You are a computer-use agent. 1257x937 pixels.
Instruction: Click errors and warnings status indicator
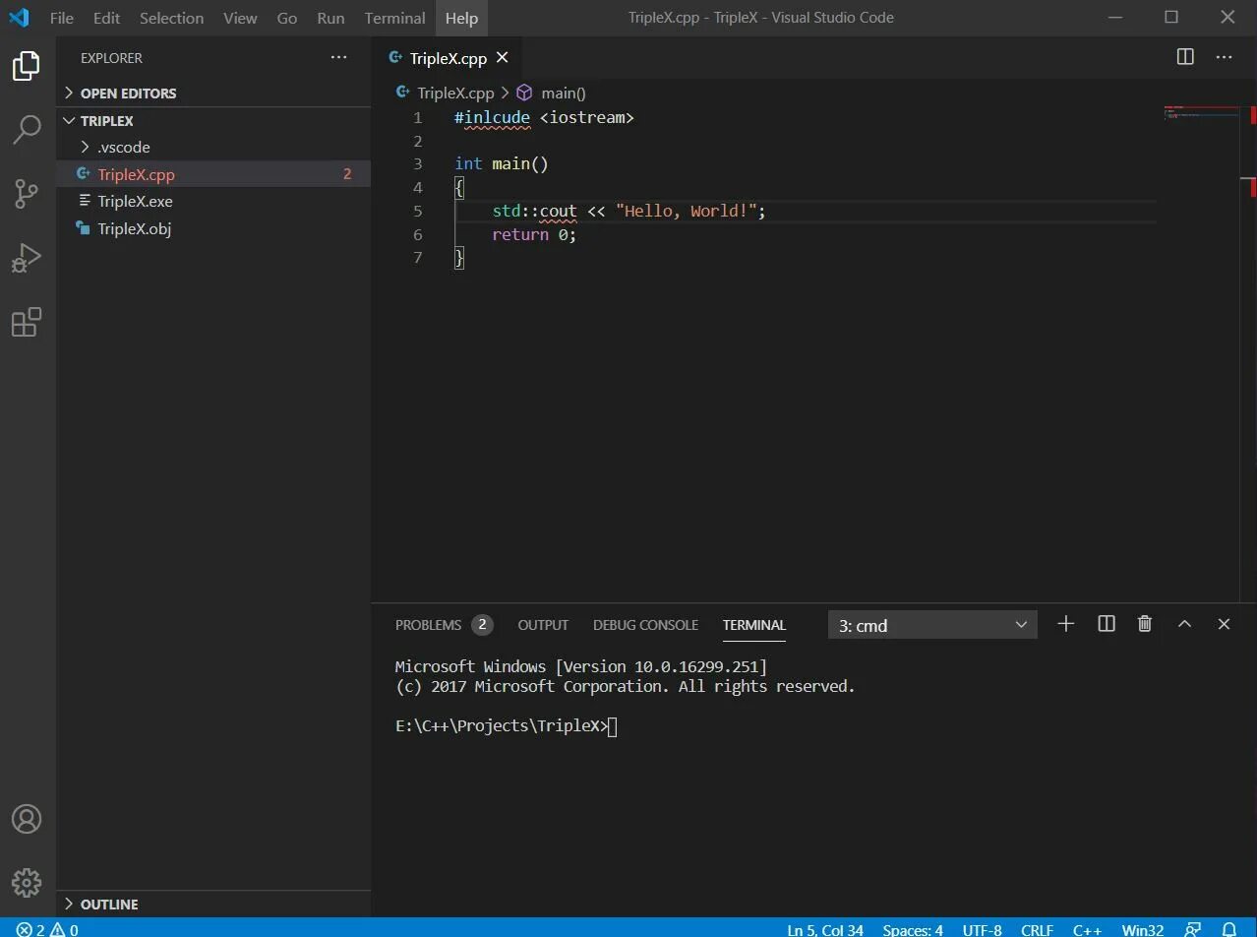[x=47, y=929]
